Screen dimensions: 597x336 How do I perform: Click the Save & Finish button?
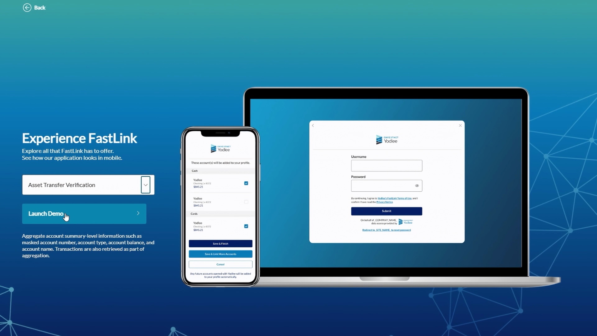[x=220, y=243]
